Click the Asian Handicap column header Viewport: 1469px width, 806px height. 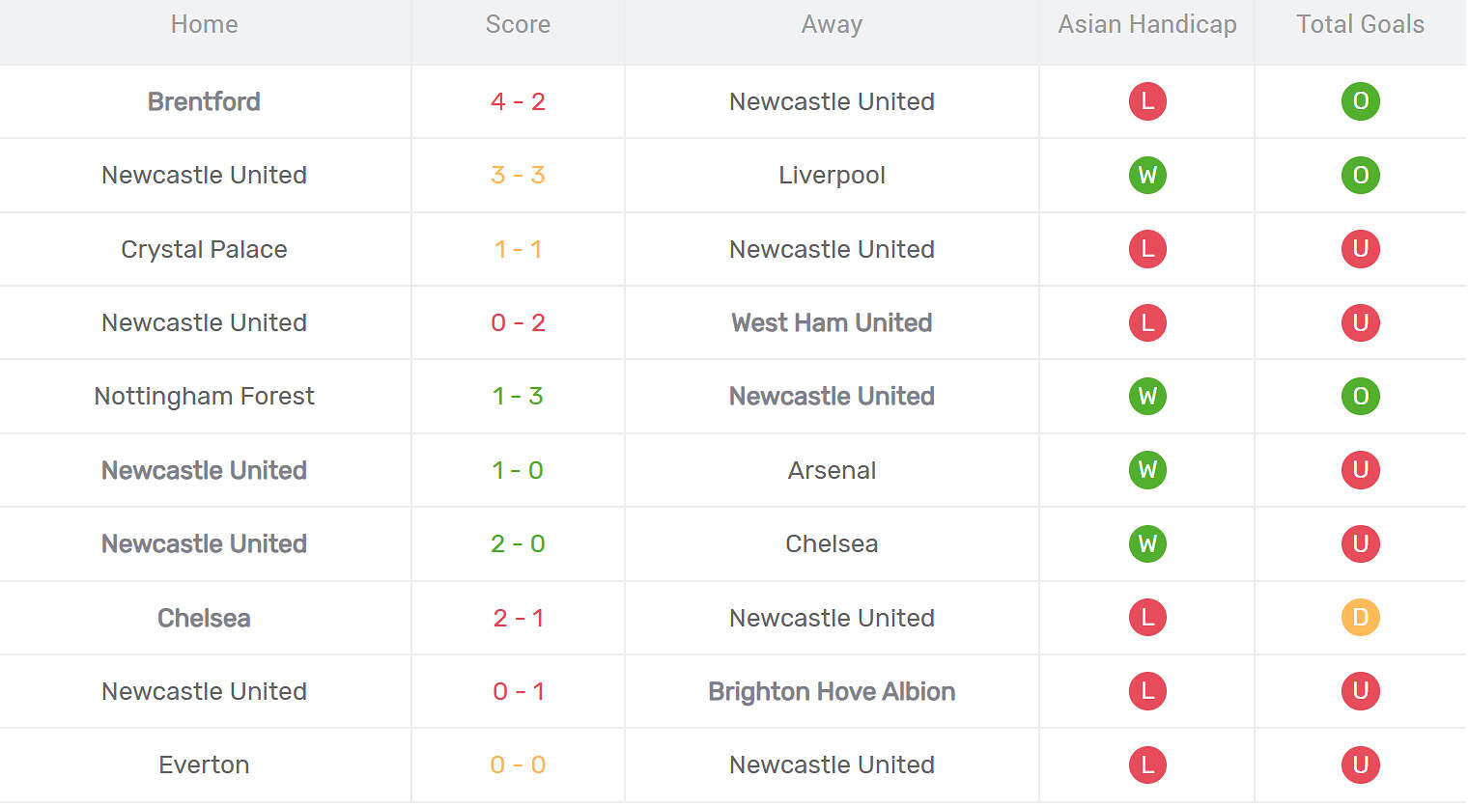point(1146,25)
